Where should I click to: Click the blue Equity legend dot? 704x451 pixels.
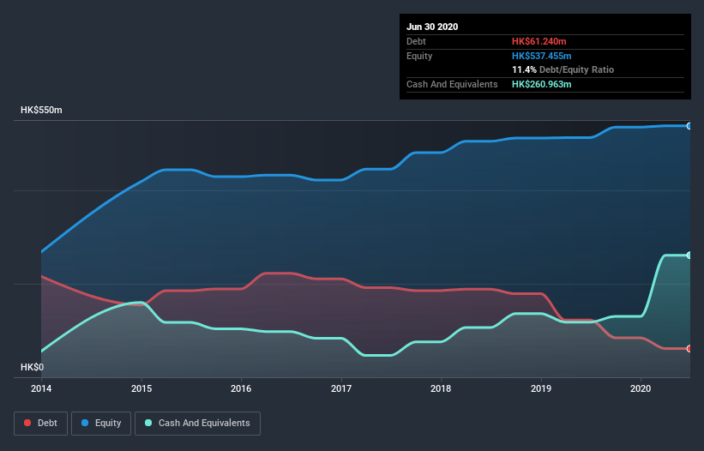pos(85,424)
